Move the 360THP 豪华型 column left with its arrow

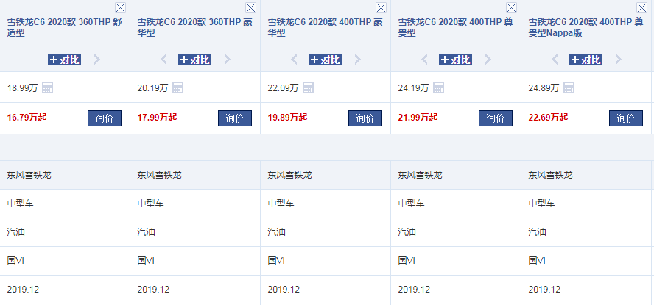pyautogui.click(x=163, y=60)
